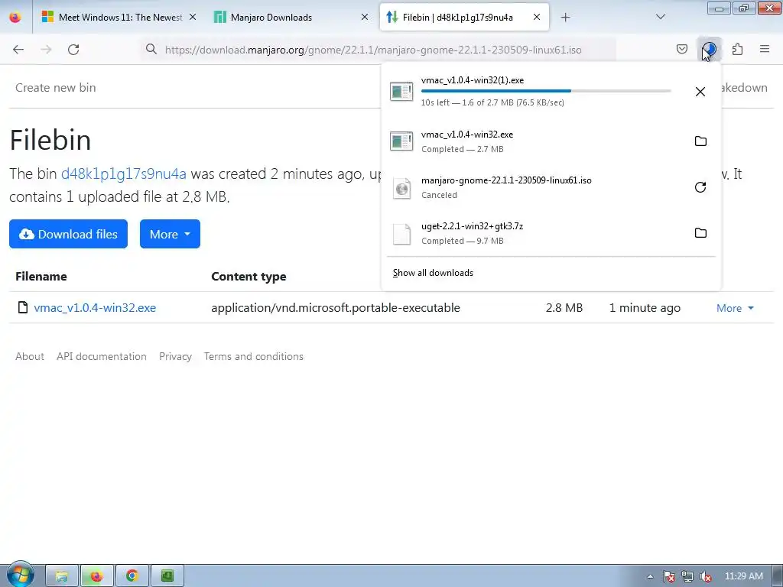Click the 1 minute ago cell
Screen dimensions: 783x587
645,308
